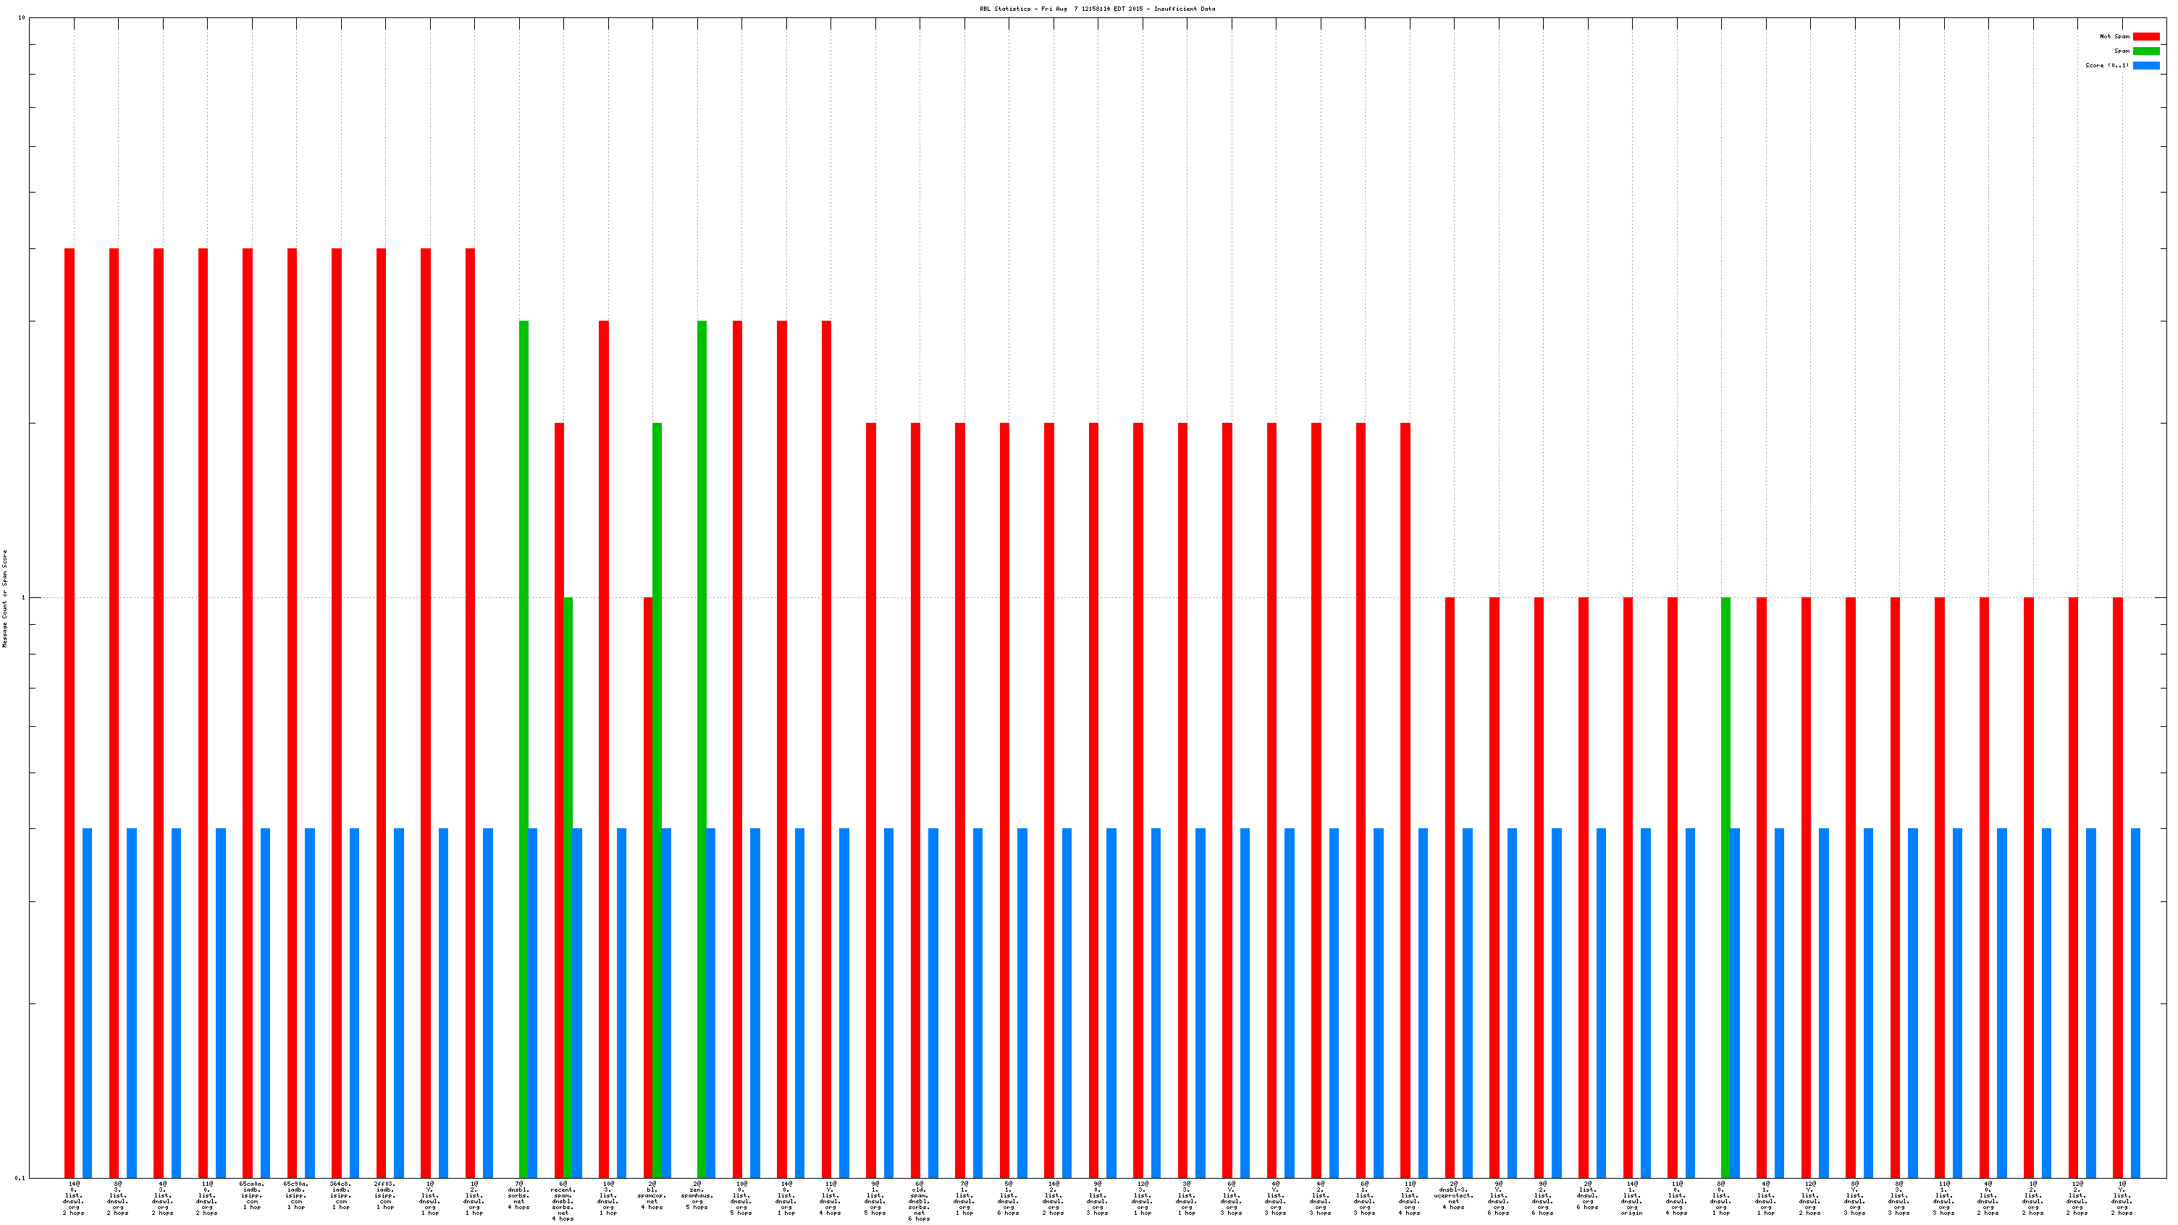Click the 65ca0a.iadb.isipp.com axis label
Viewport: 2178px width, 1225px height.
pos(251,1195)
